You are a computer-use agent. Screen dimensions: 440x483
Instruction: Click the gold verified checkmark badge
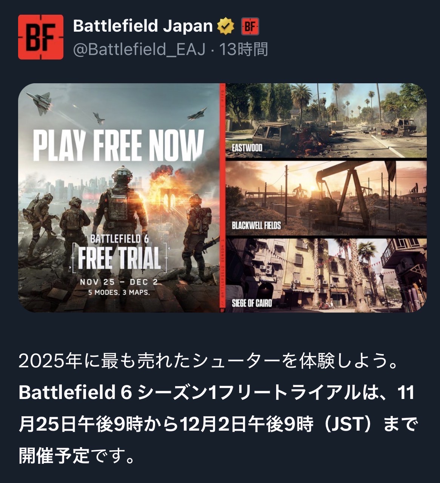coord(226,26)
